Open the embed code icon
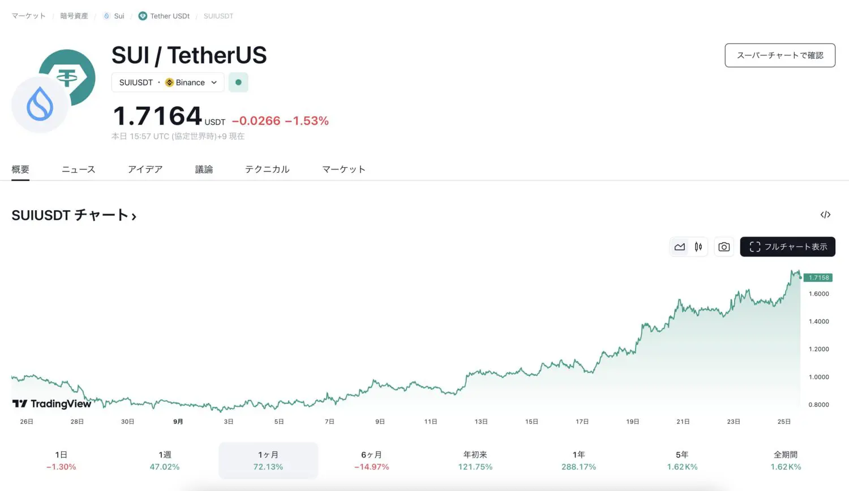Viewport: 849px width, 491px height. coord(825,215)
